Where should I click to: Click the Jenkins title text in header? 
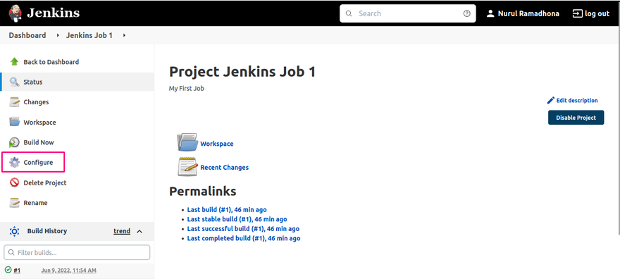[x=54, y=13]
